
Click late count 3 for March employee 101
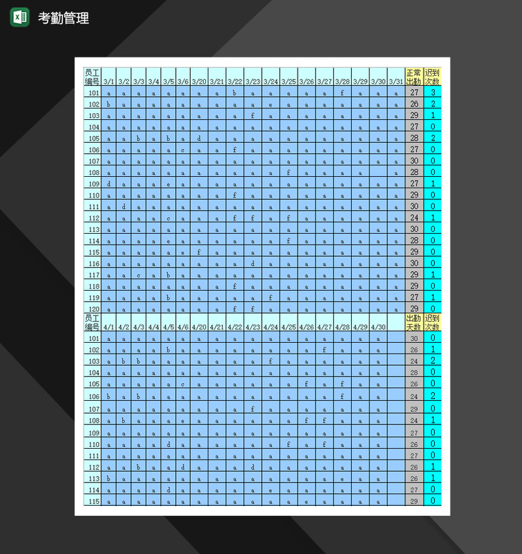pos(432,93)
